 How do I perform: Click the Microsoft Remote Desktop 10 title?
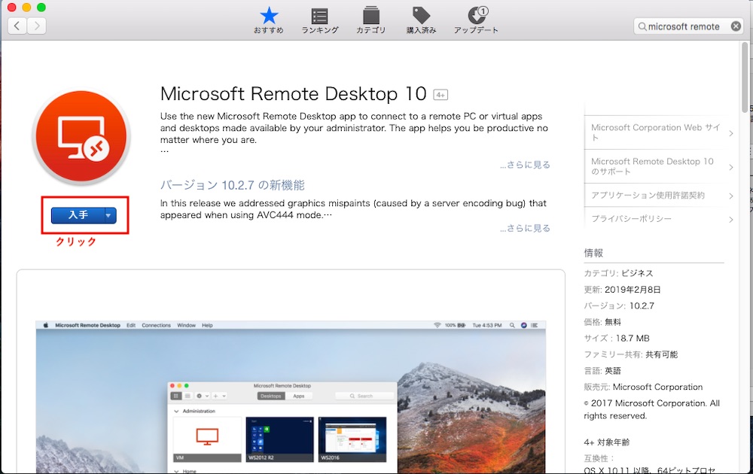pos(294,94)
